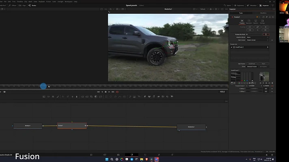Open the Playback menu
The height and width of the screenshot is (162, 289).
coord(41,2)
